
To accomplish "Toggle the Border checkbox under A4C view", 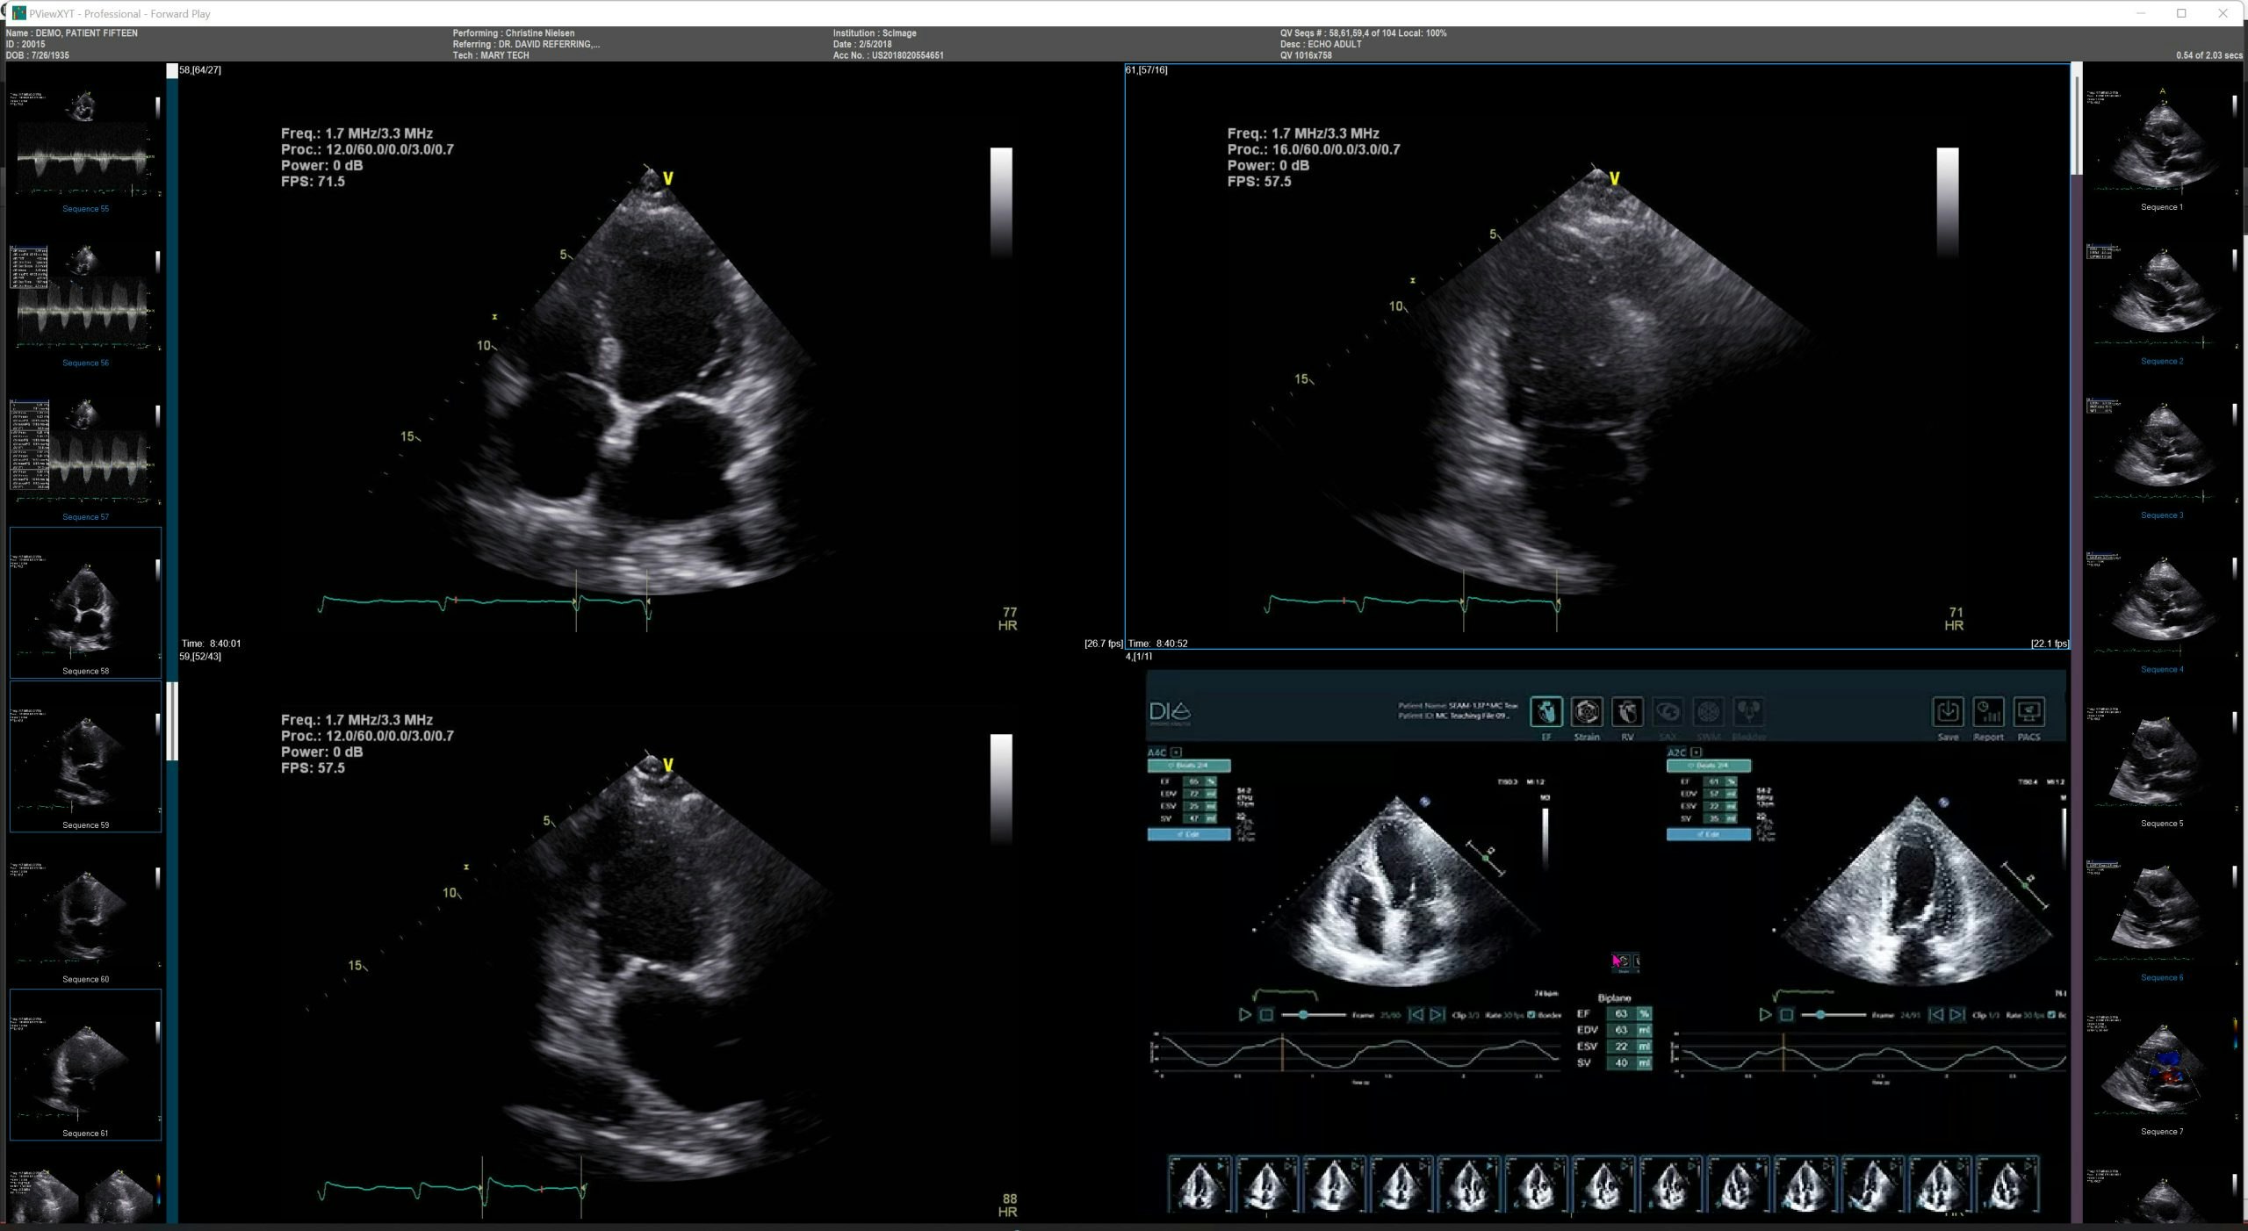I will [x=1531, y=1015].
